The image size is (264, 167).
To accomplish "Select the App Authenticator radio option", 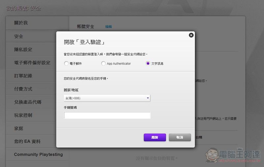I will [x=103, y=63].
